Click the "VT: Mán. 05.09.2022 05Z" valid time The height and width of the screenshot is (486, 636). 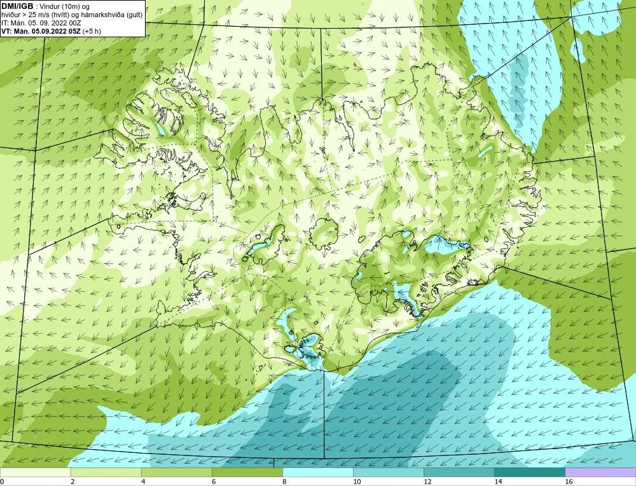point(41,31)
